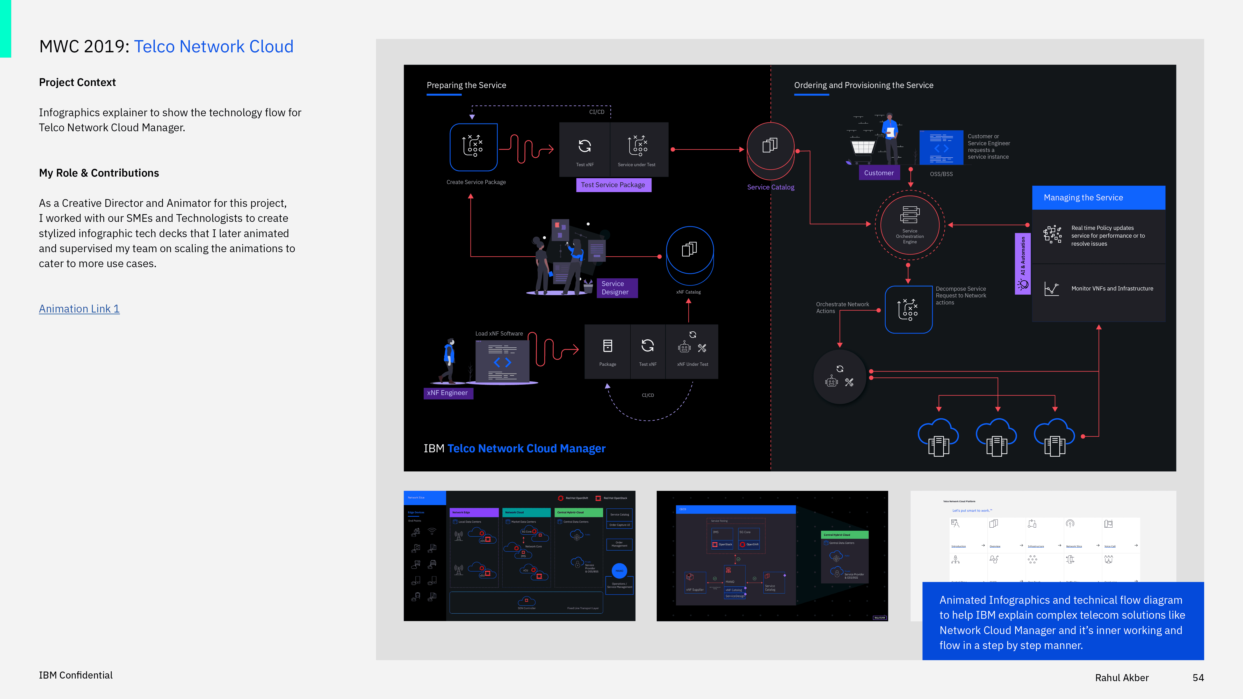Click the Service Catalog circle icon
1243x699 pixels.
(x=770, y=146)
